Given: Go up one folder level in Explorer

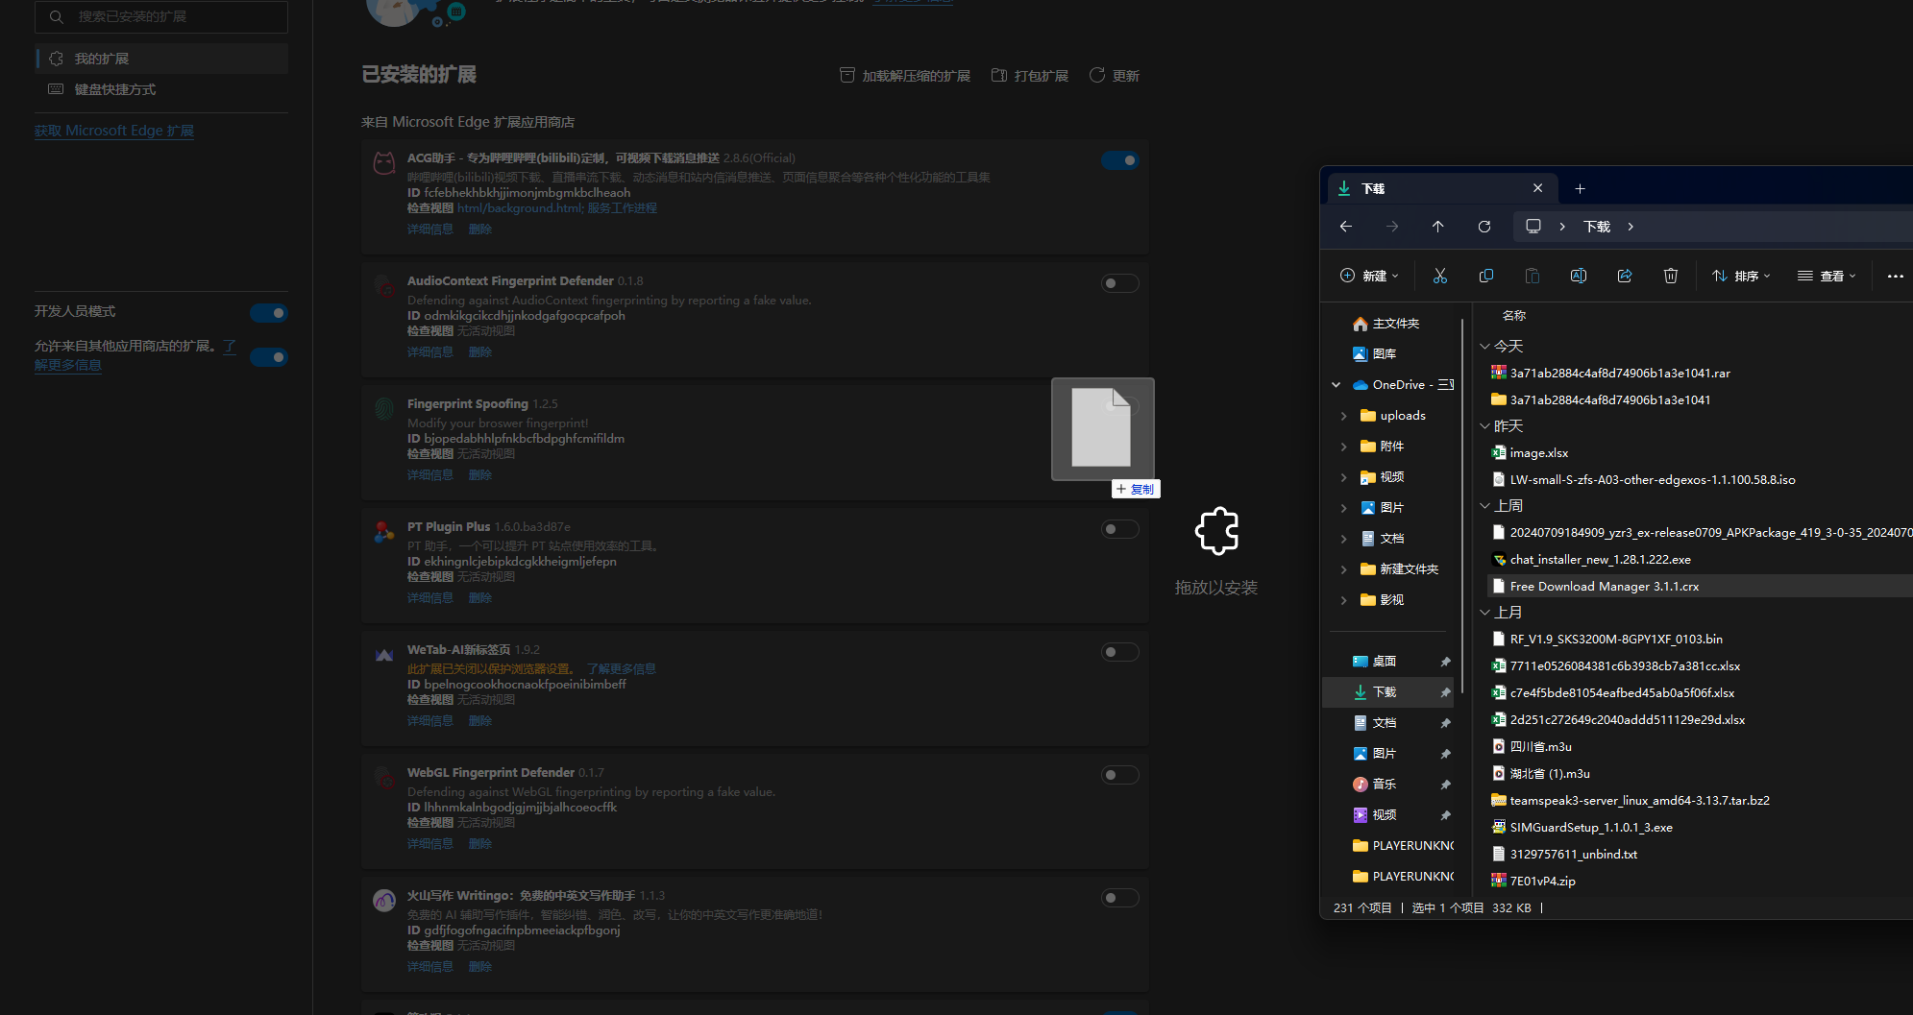Looking at the screenshot, I should coord(1437,227).
